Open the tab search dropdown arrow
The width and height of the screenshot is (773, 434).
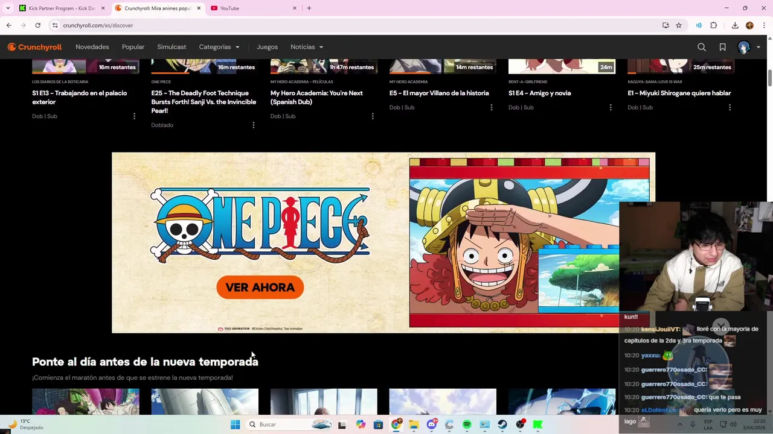point(8,8)
